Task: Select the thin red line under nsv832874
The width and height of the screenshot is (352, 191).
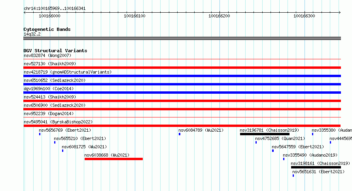Action: [x=182, y=59]
